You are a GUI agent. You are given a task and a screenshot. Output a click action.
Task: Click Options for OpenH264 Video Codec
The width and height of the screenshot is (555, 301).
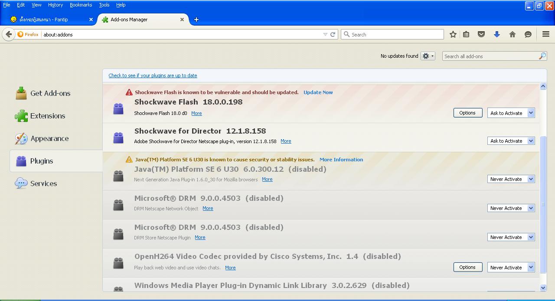[467, 267]
